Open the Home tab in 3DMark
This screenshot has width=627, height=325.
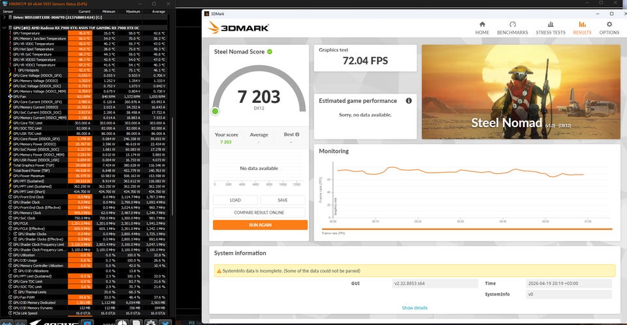[x=482, y=27]
